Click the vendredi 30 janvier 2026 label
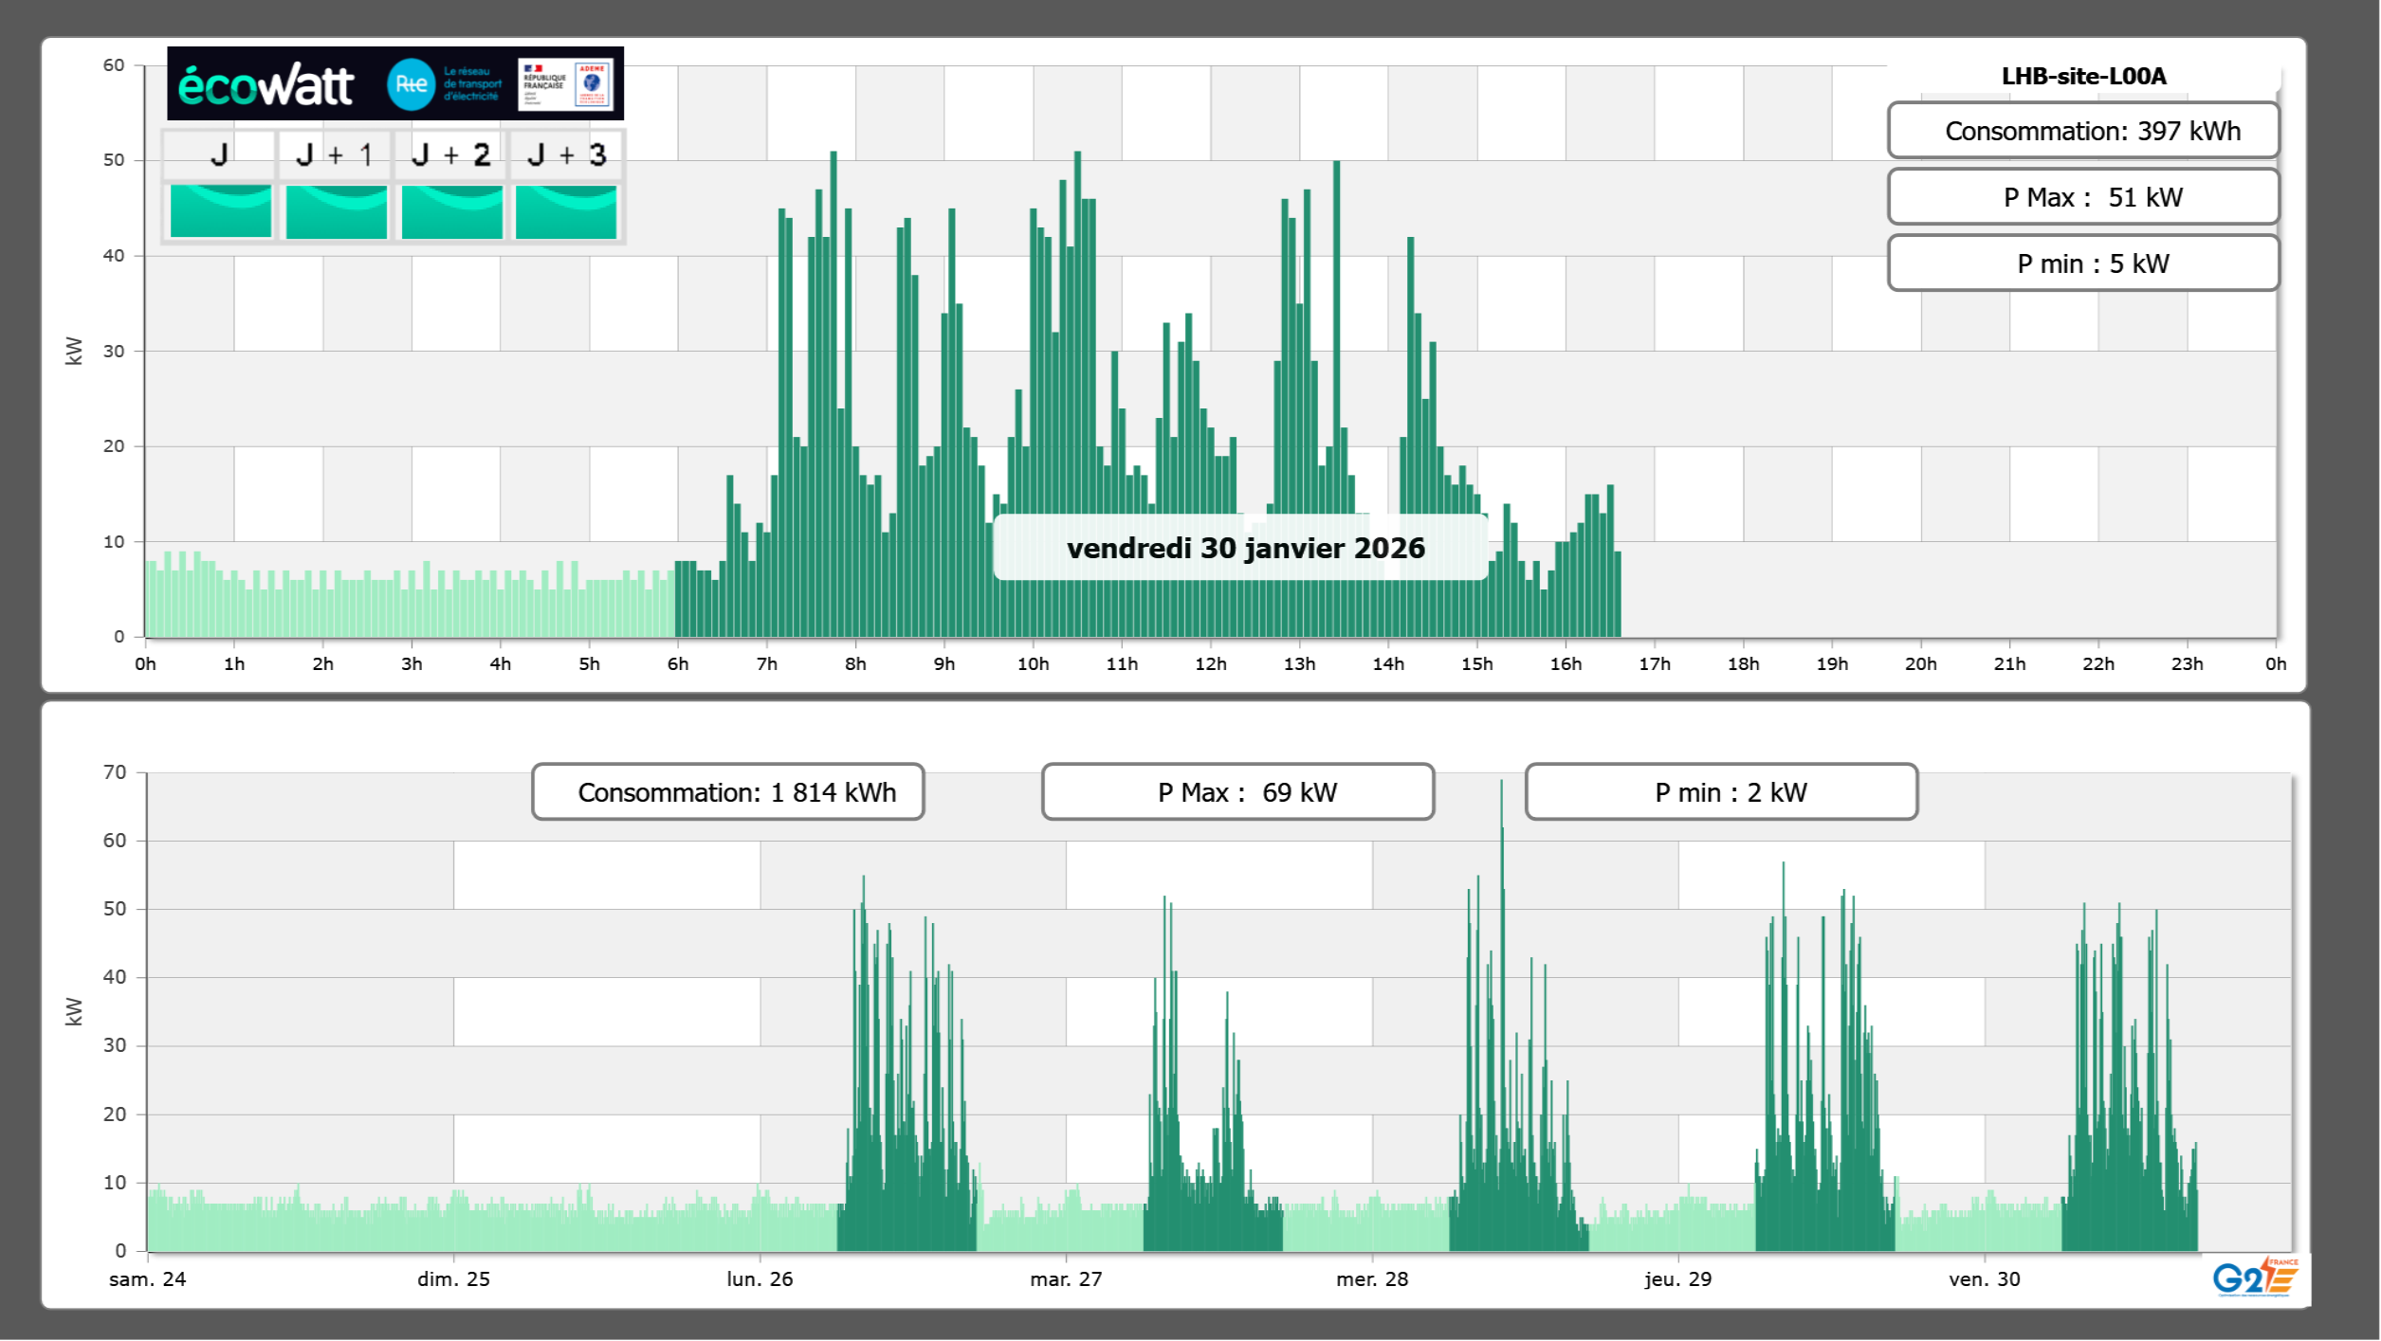 coord(1244,548)
